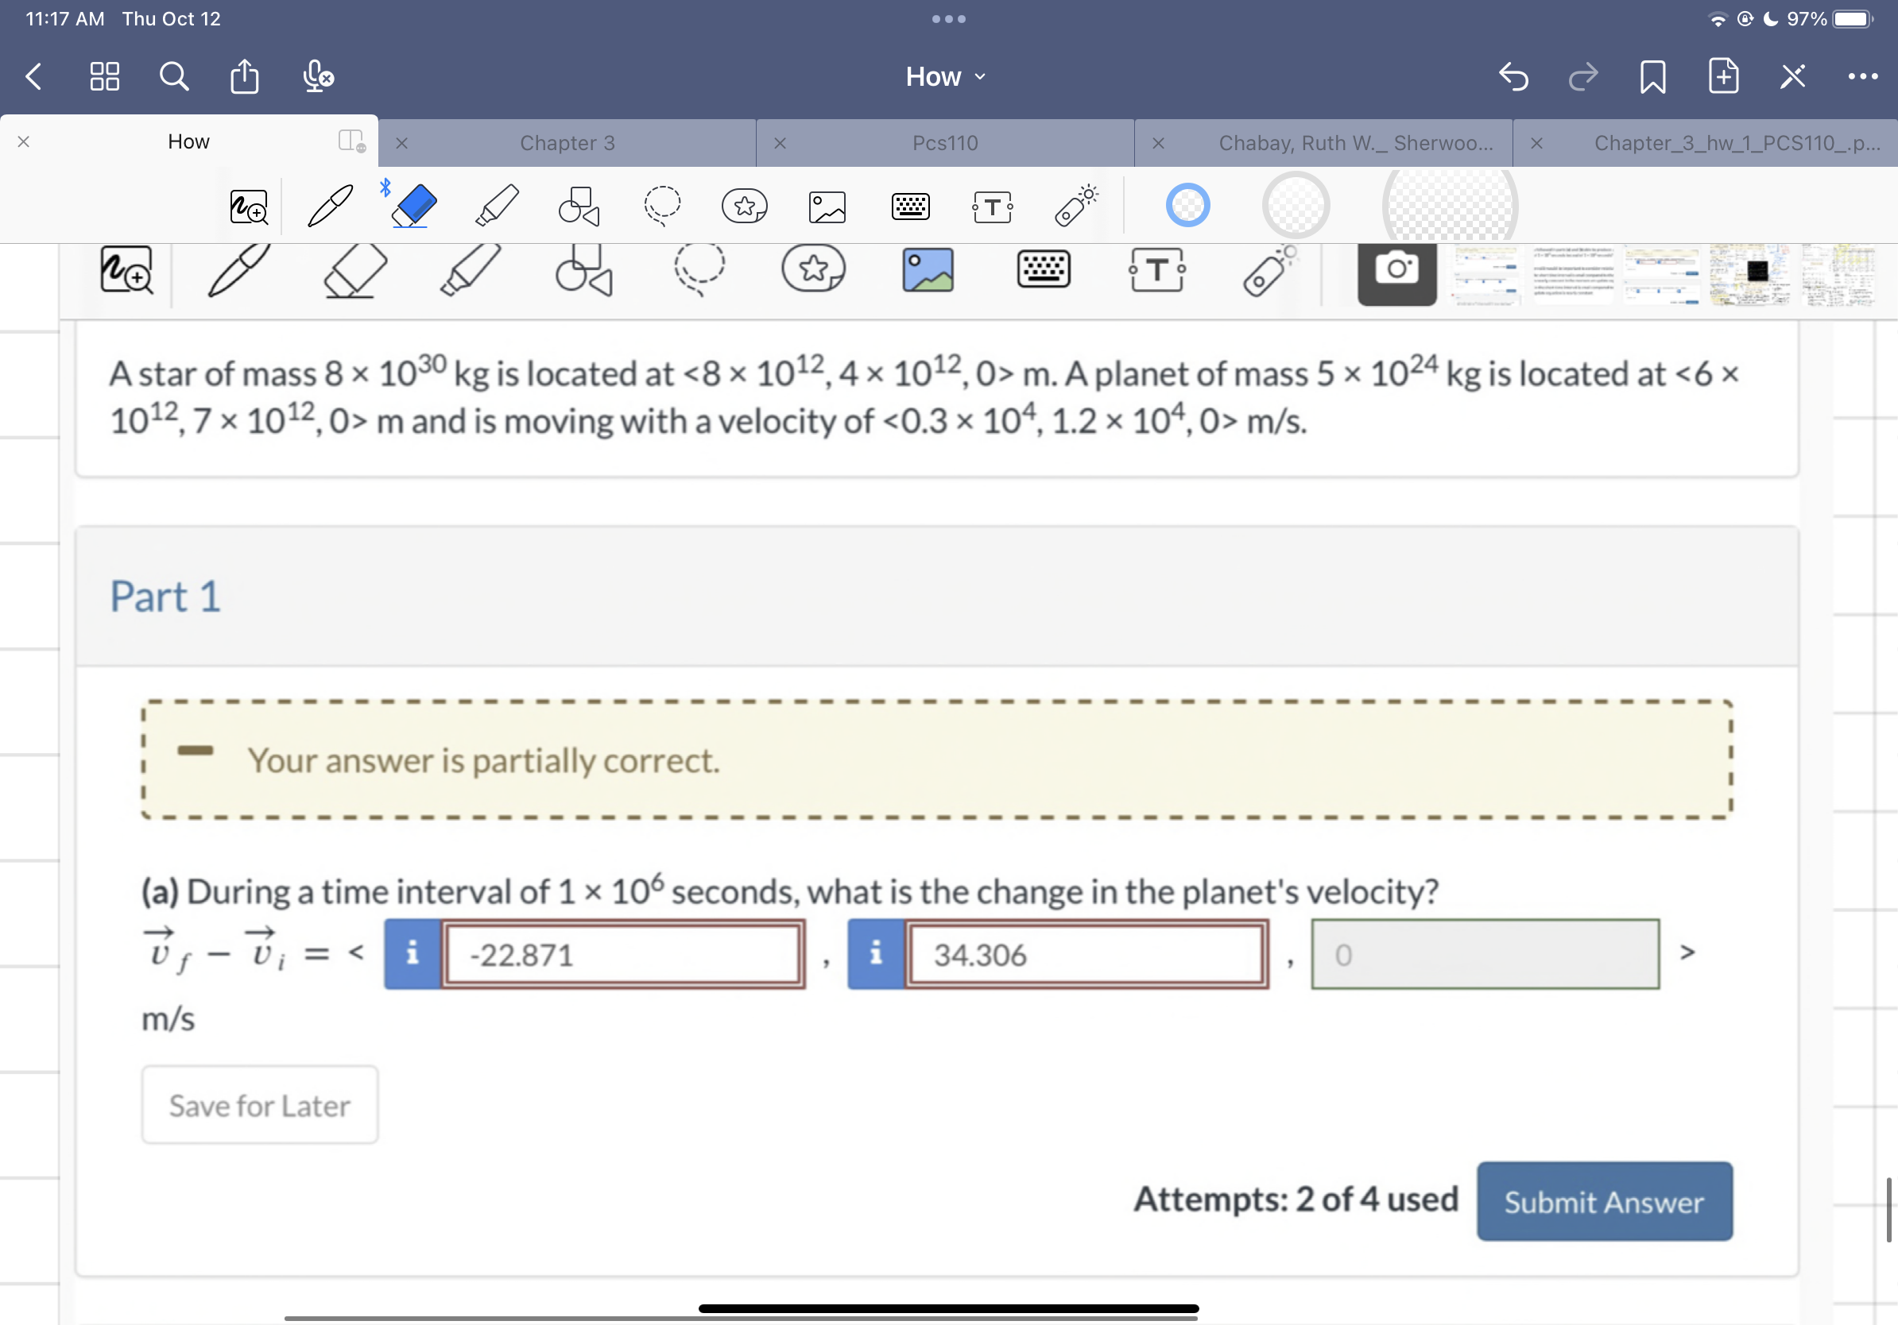Viewport: 1898px width, 1325px height.
Task: Switch to the Pcs110 tab
Action: [x=945, y=142]
